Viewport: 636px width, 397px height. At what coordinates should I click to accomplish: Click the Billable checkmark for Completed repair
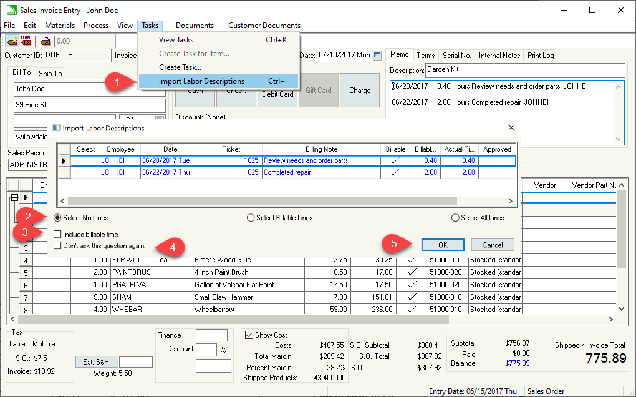click(395, 172)
